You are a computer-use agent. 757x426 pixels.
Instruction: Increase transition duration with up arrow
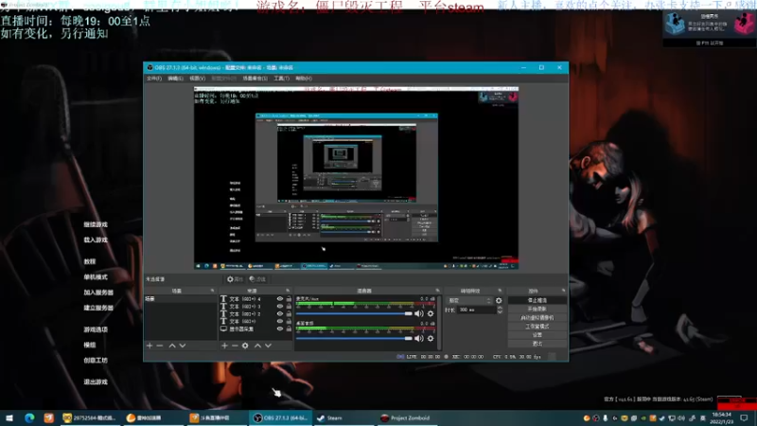500,308
